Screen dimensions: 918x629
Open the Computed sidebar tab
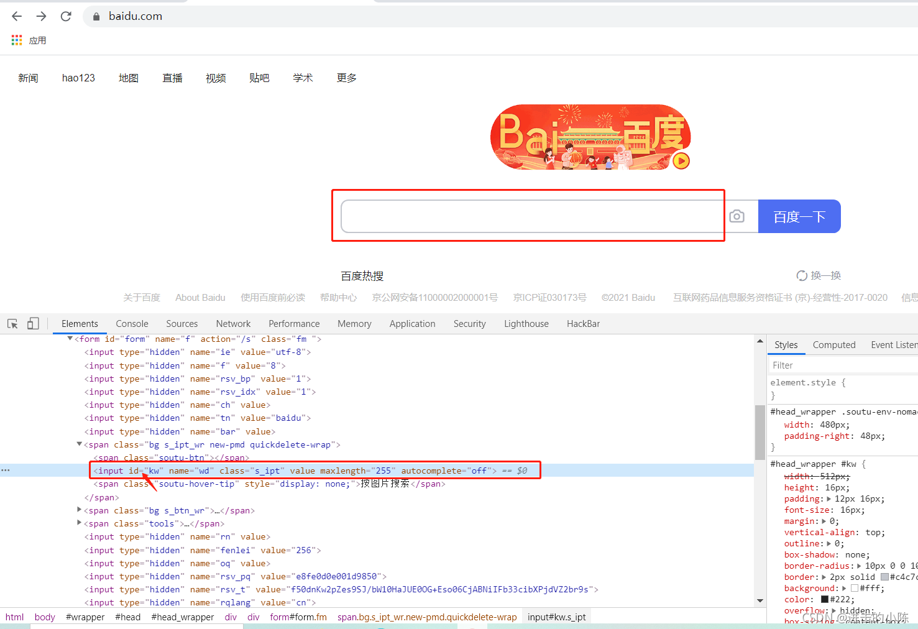click(834, 345)
